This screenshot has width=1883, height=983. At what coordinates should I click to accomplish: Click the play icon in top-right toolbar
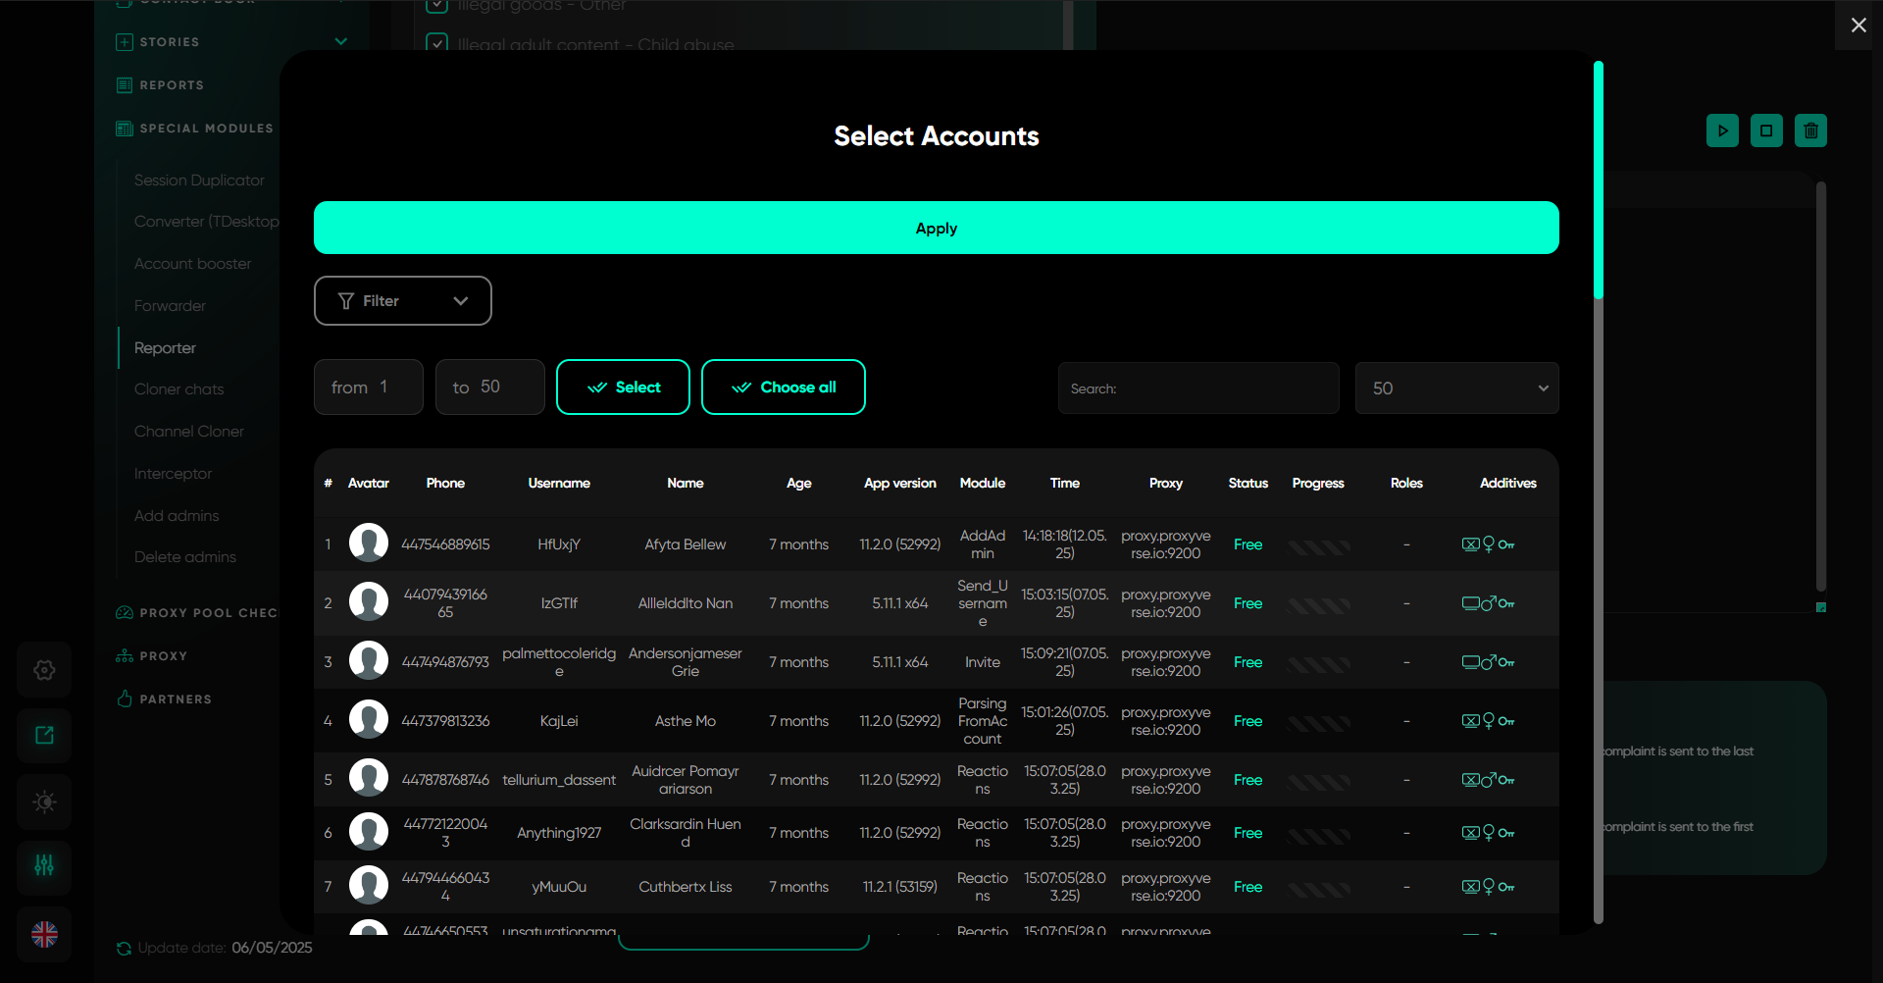[1722, 130]
